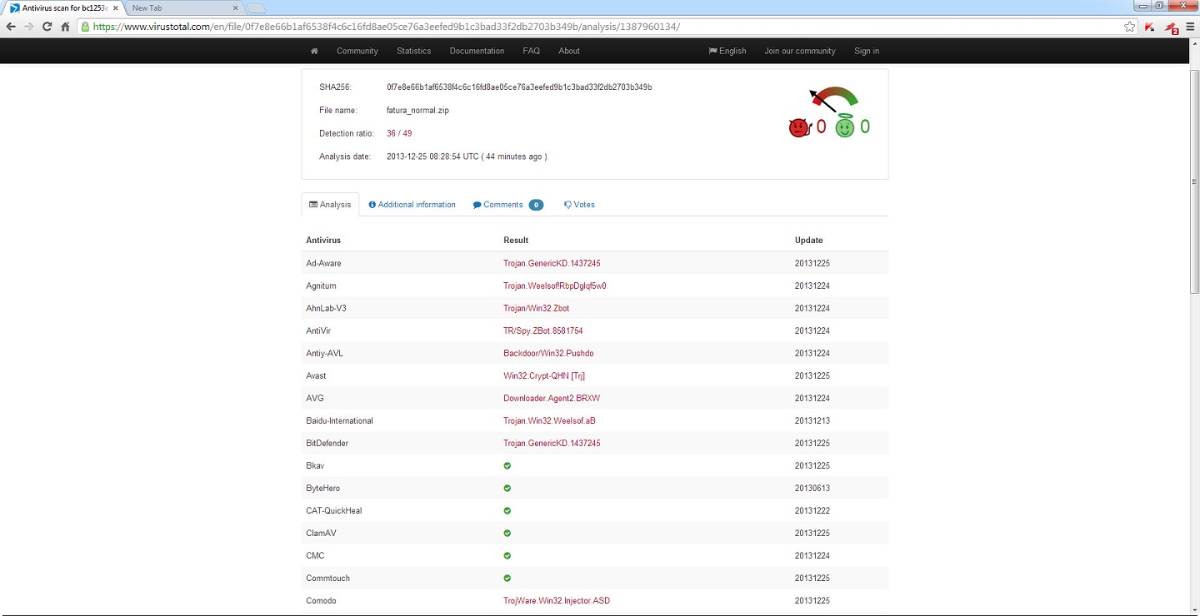The height and width of the screenshot is (616, 1200).
Task: Open the Analysis tab
Action: coord(330,205)
